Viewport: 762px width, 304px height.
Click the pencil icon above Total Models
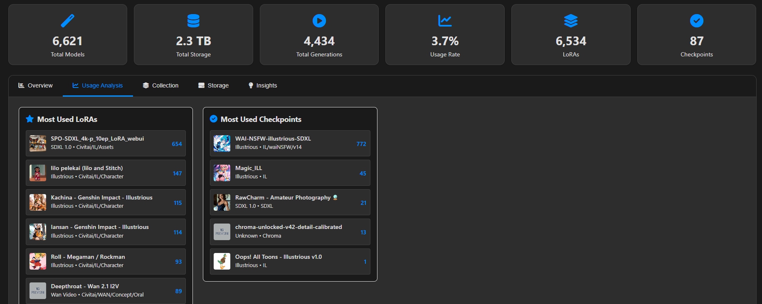pyautogui.click(x=68, y=20)
